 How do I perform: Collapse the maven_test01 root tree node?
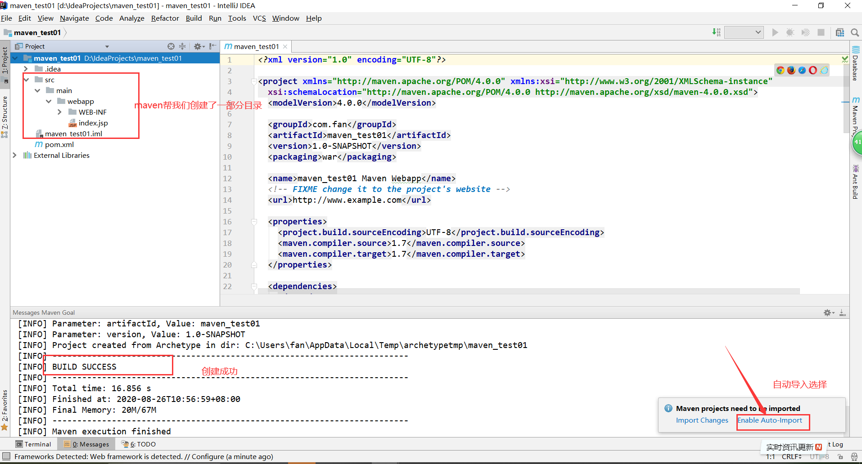pyautogui.click(x=16, y=58)
